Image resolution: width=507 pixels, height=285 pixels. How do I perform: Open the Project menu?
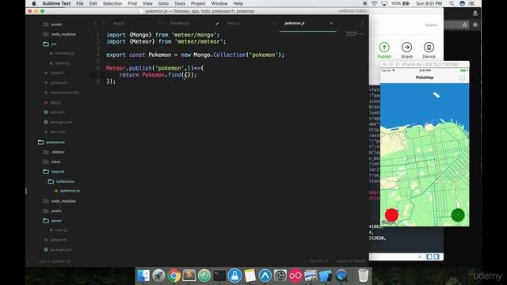(198, 3)
